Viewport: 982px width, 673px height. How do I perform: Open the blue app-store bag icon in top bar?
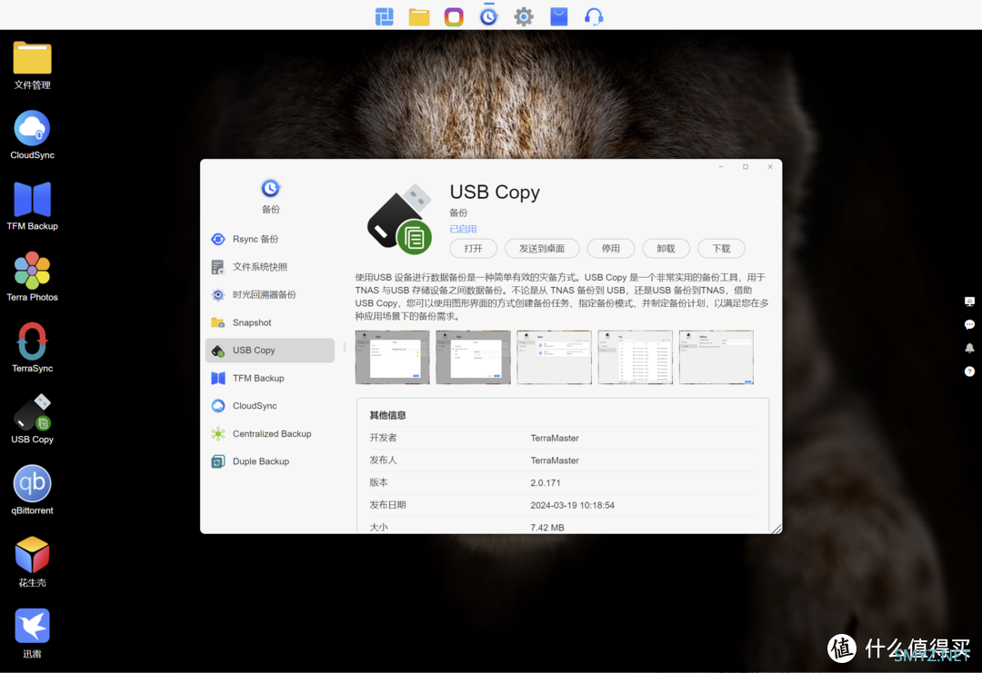(x=558, y=16)
